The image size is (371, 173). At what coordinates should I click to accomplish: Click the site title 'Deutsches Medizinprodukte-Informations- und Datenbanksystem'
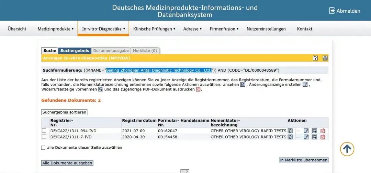click(185, 11)
